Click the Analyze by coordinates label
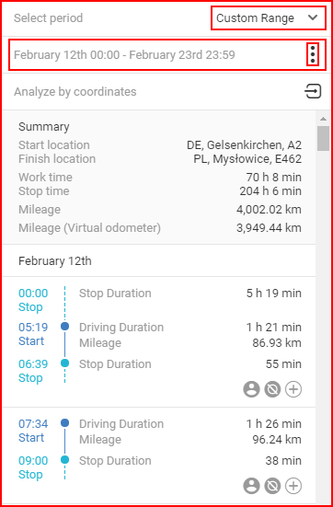Image resolution: width=333 pixels, height=507 pixels. click(x=75, y=92)
